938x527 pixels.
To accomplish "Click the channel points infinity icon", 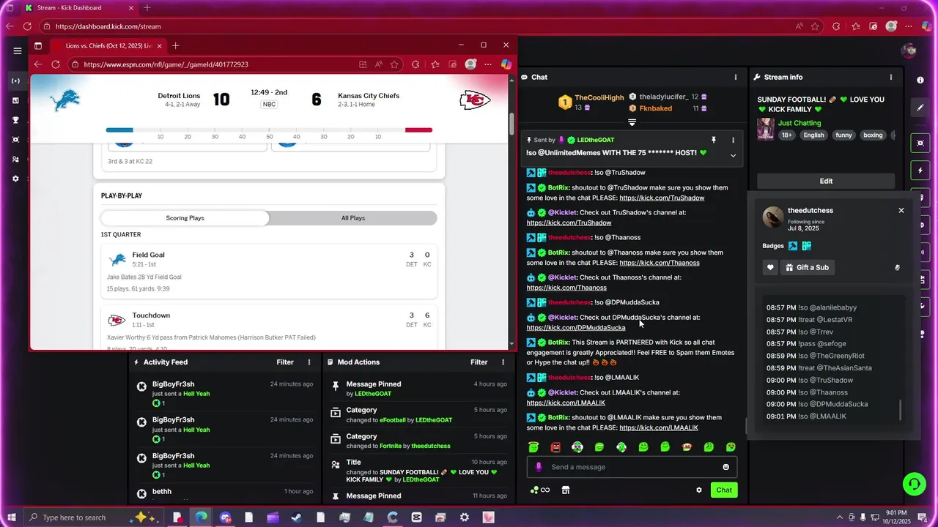I will coord(540,490).
